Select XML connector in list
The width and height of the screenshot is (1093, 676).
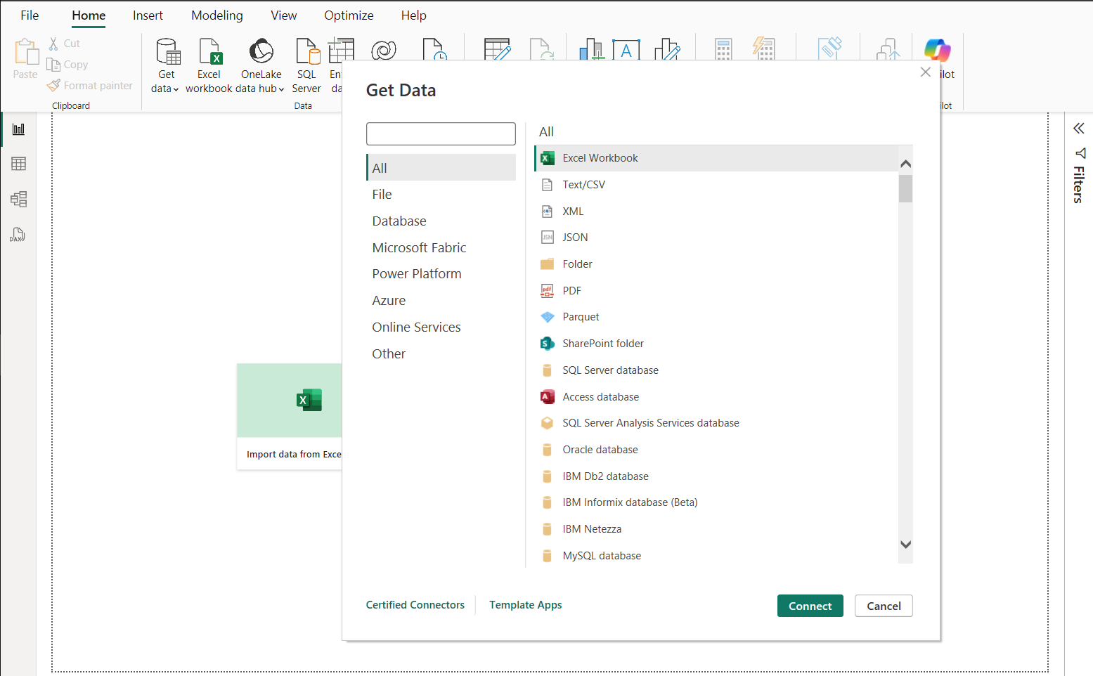coord(716,212)
